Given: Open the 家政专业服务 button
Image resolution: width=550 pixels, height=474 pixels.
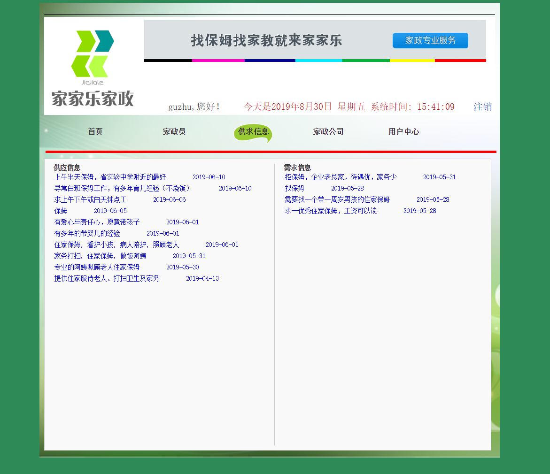Looking at the screenshot, I should click(x=429, y=40).
